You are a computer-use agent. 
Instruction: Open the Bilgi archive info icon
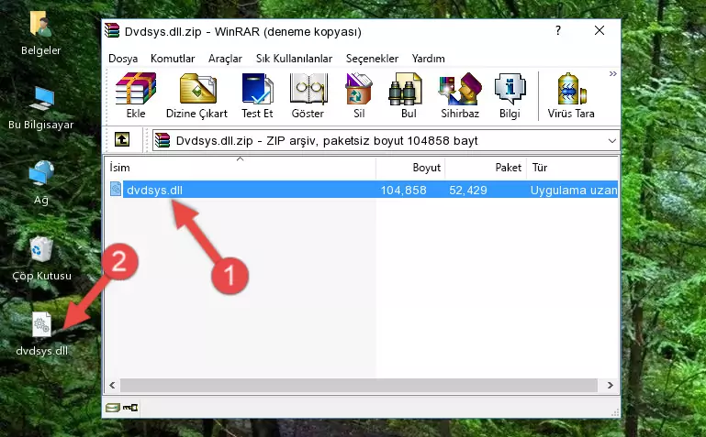pyautogui.click(x=510, y=95)
